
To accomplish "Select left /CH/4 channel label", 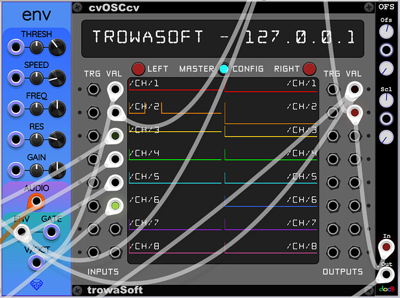I will 144,153.
